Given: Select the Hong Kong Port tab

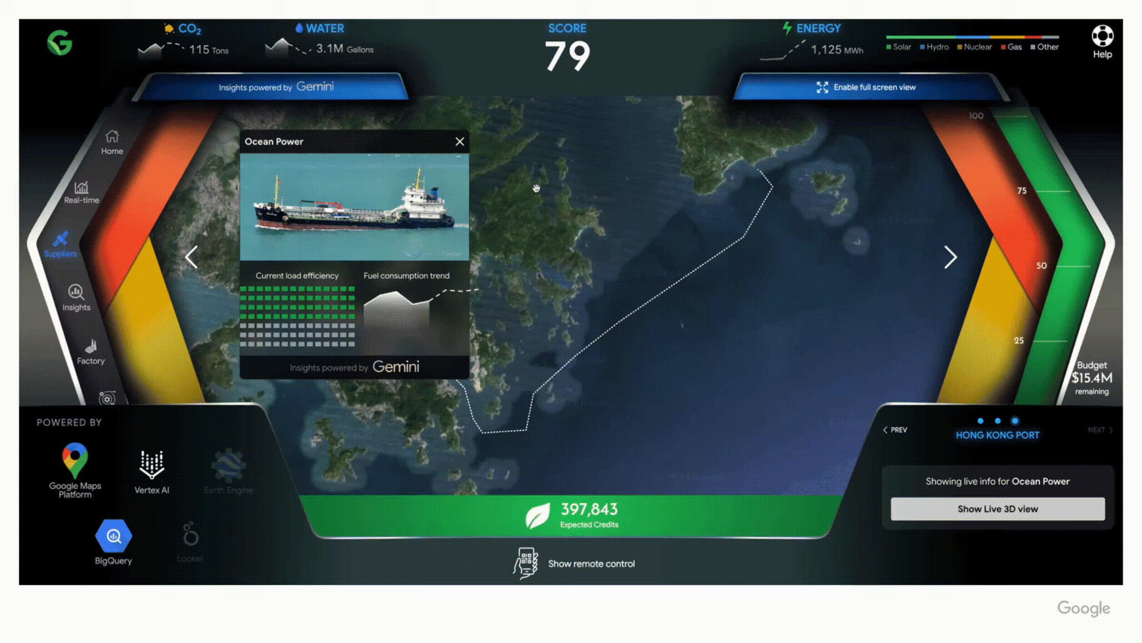Looking at the screenshot, I should [x=997, y=433].
